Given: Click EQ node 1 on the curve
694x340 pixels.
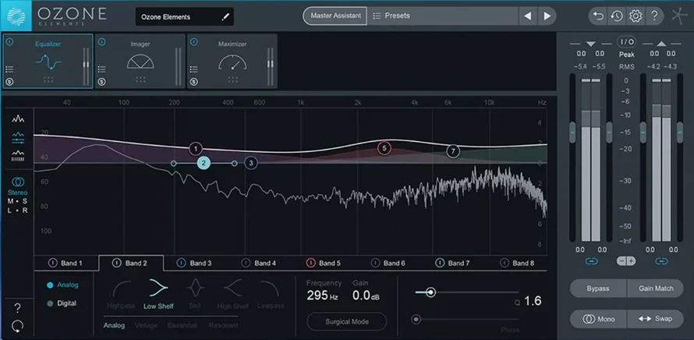Looking at the screenshot, I should [196, 149].
